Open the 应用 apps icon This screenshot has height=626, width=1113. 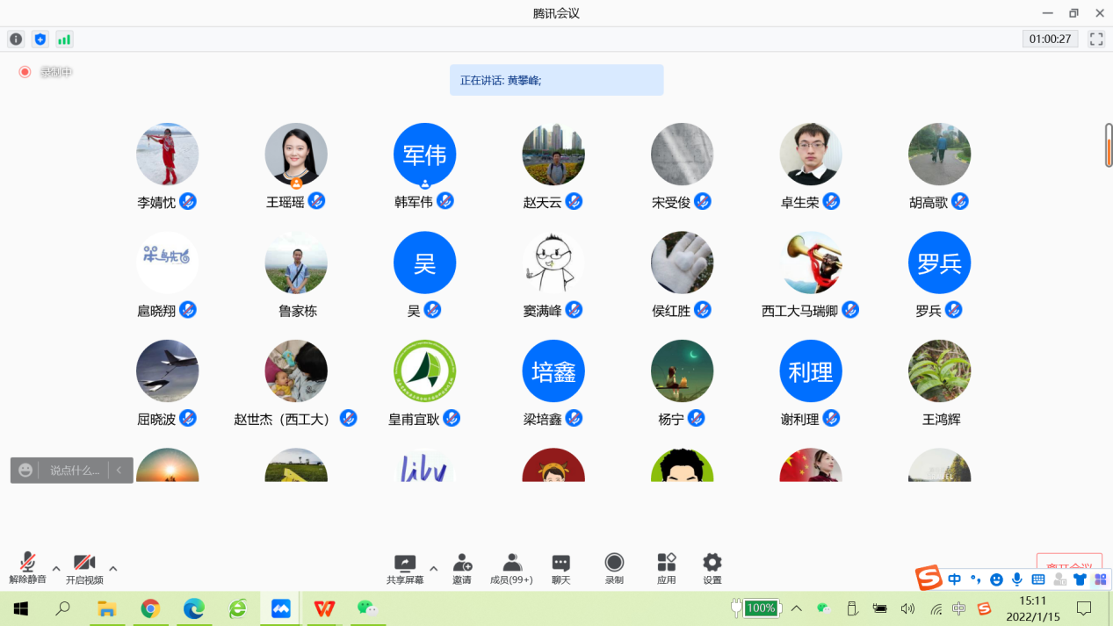(x=667, y=568)
